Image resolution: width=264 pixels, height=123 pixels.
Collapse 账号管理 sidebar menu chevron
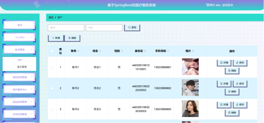31,49
